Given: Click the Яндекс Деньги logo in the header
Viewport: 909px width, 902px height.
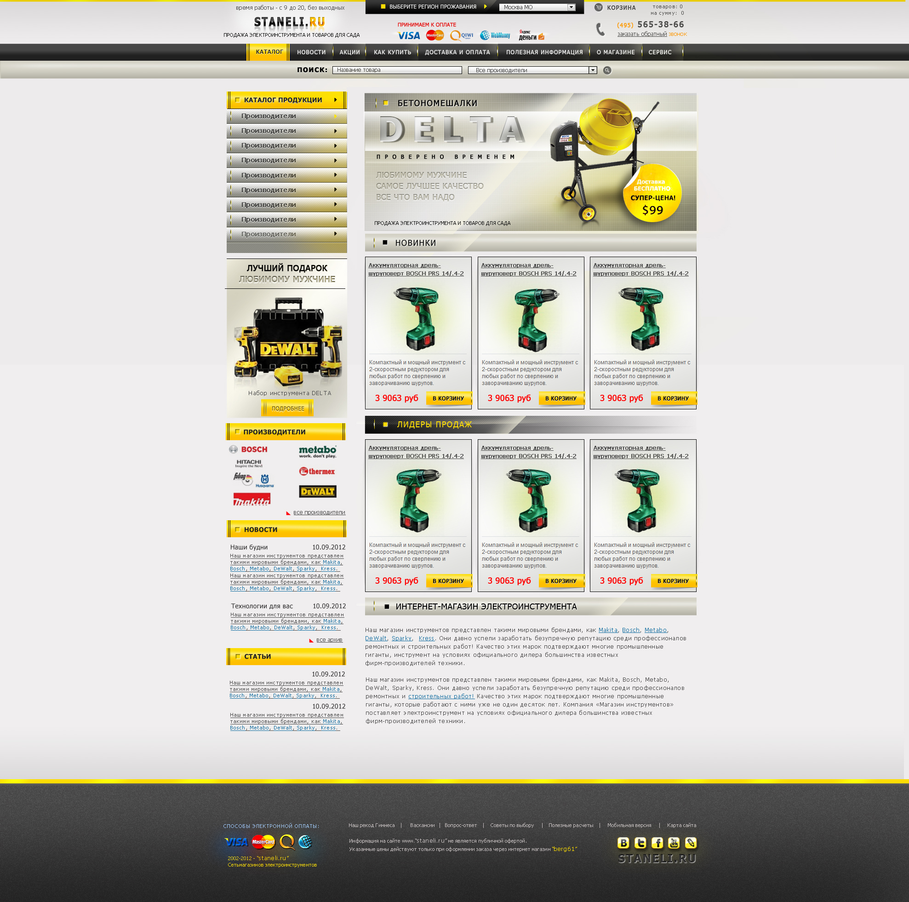Looking at the screenshot, I should pos(531,35).
